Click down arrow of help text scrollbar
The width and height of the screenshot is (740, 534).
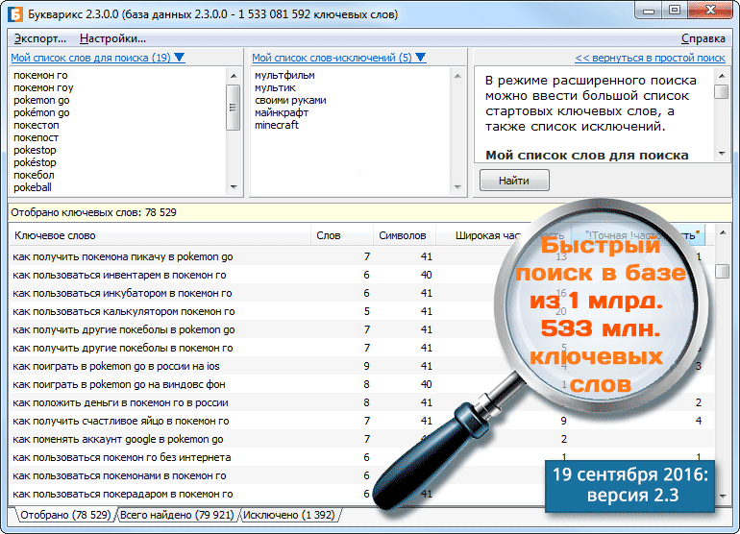(722, 154)
